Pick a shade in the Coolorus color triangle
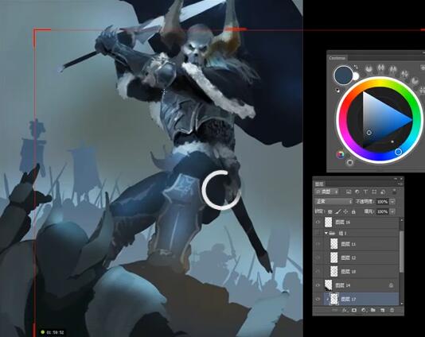425x337 pixels. (382, 120)
